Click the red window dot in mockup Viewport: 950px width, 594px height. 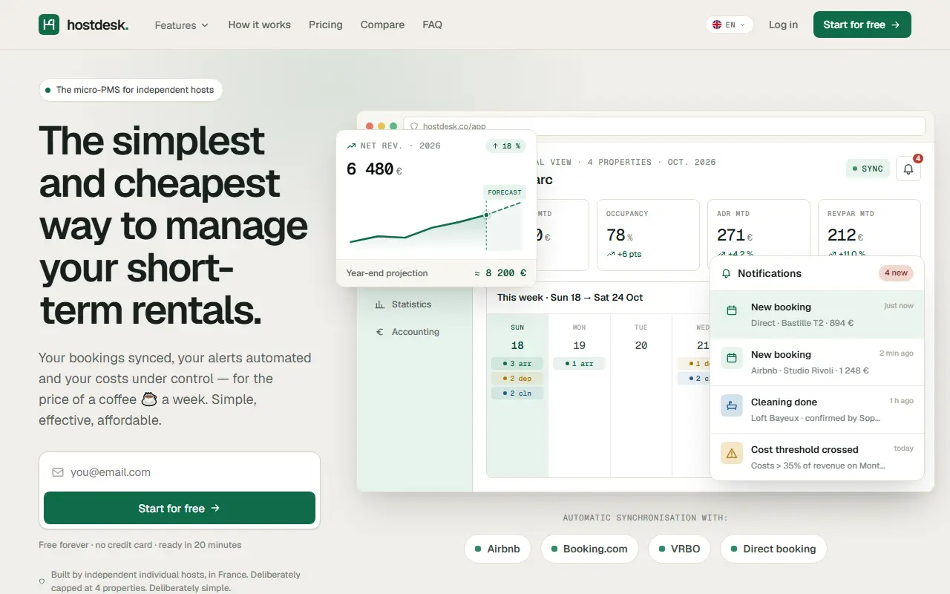point(370,126)
